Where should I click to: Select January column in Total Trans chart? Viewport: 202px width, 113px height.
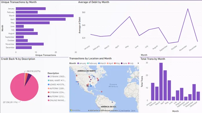click(153, 92)
